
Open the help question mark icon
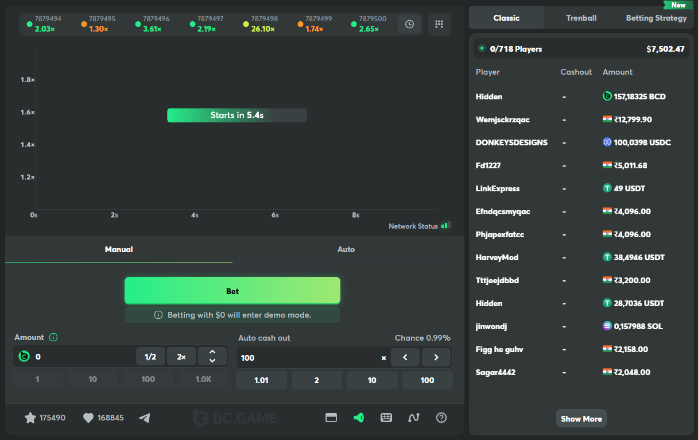pos(441,418)
